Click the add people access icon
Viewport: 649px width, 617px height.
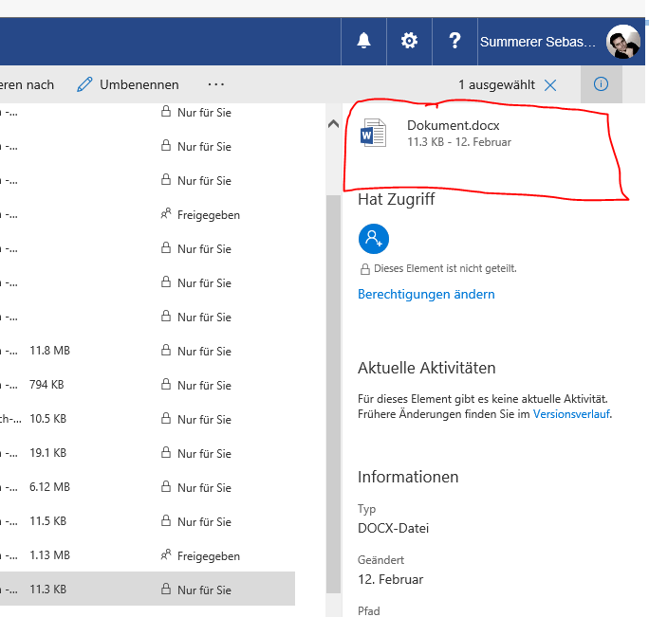coord(373,239)
